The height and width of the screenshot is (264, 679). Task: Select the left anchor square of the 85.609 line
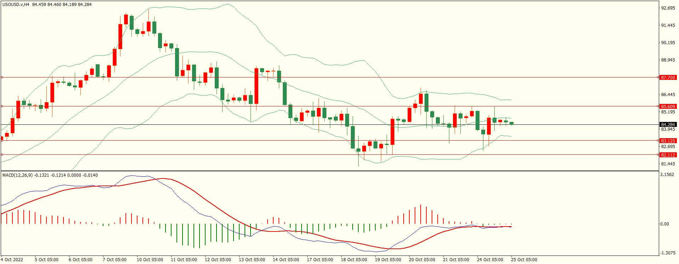point(2,106)
